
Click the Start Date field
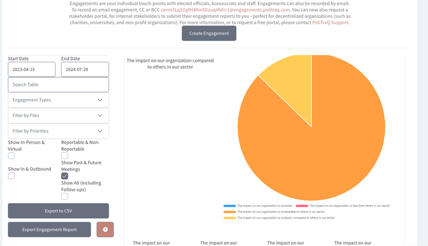coord(31,69)
